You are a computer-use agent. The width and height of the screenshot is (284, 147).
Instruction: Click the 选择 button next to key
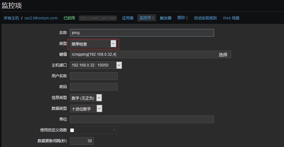pyautogui.click(x=223, y=54)
